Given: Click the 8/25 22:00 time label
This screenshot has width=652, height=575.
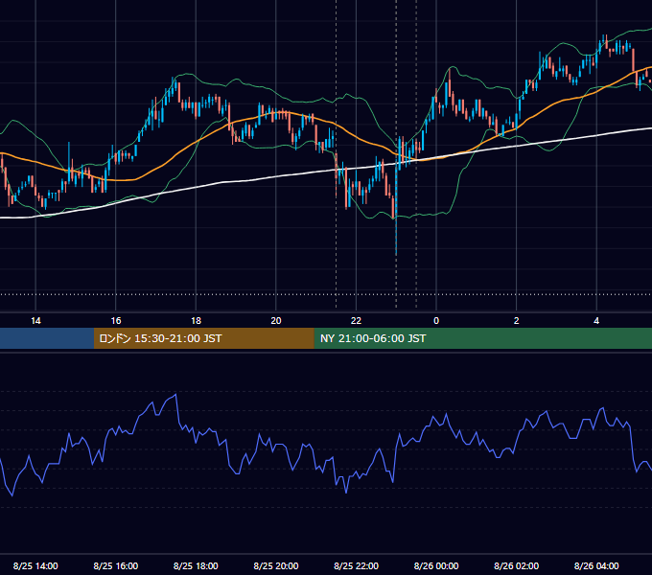Looking at the screenshot, I should click(356, 565).
